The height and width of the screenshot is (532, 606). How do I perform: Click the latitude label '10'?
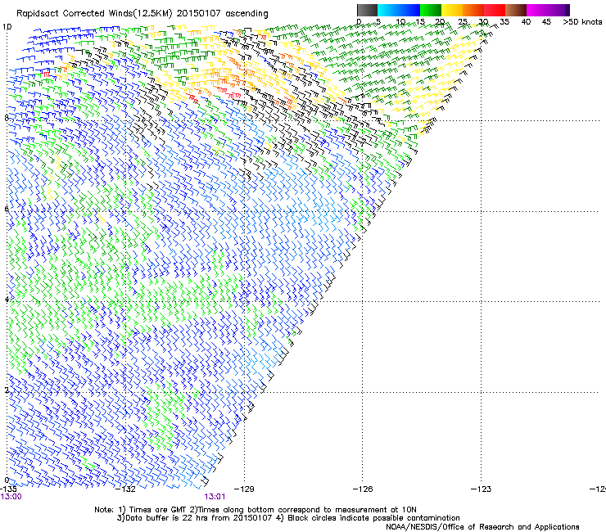coord(7,27)
